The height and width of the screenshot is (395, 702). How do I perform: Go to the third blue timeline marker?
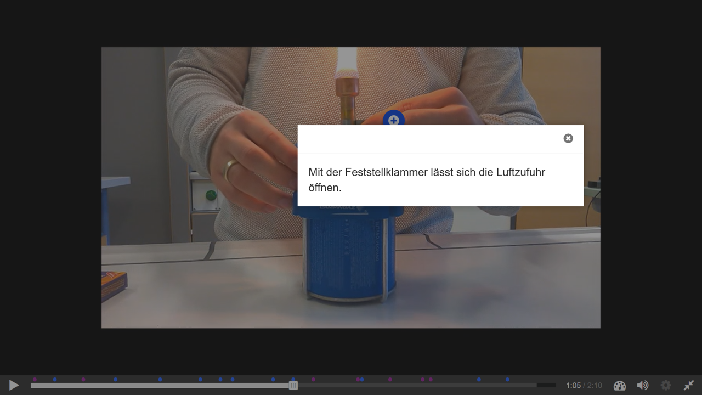(x=160, y=380)
